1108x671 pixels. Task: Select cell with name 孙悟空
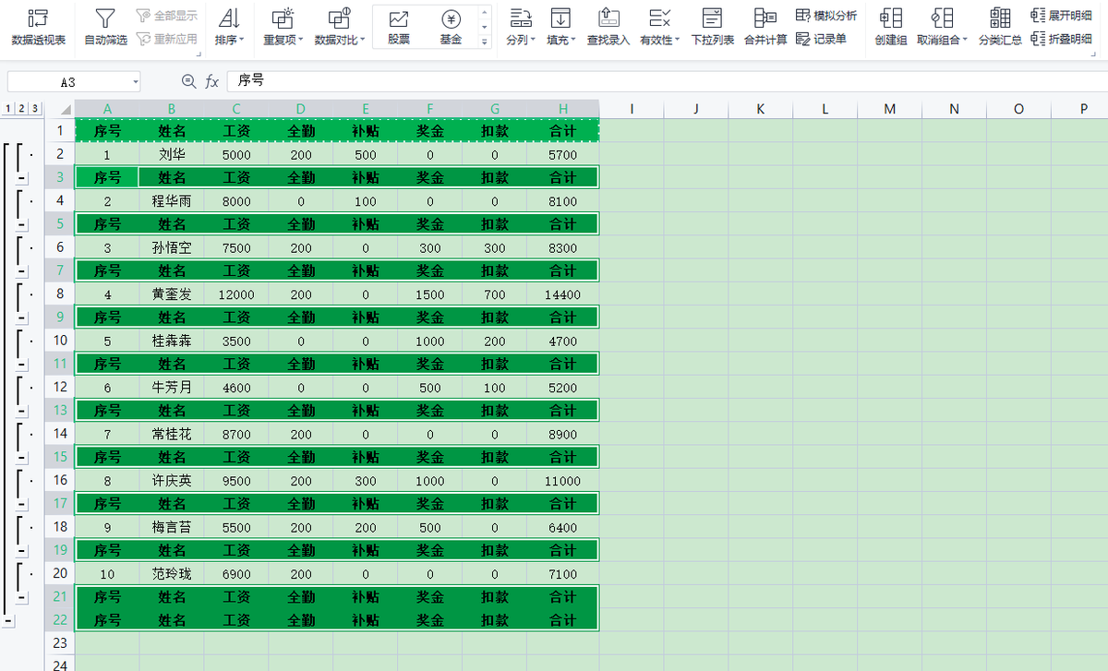click(x=172, y=248)
